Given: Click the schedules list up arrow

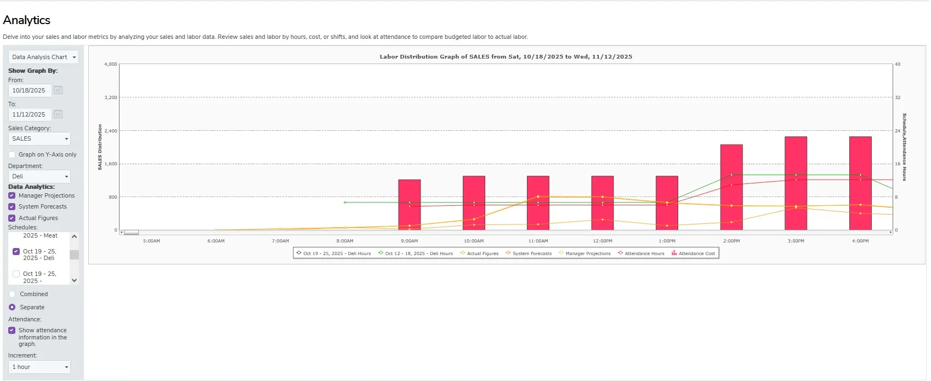Looking at the screenshot, I should [75, 236].
